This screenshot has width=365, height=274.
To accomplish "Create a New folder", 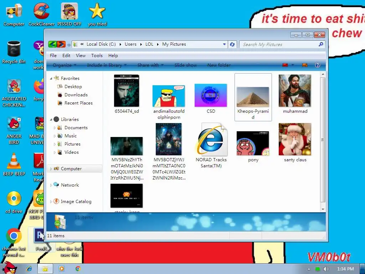I will click(219, 65).
